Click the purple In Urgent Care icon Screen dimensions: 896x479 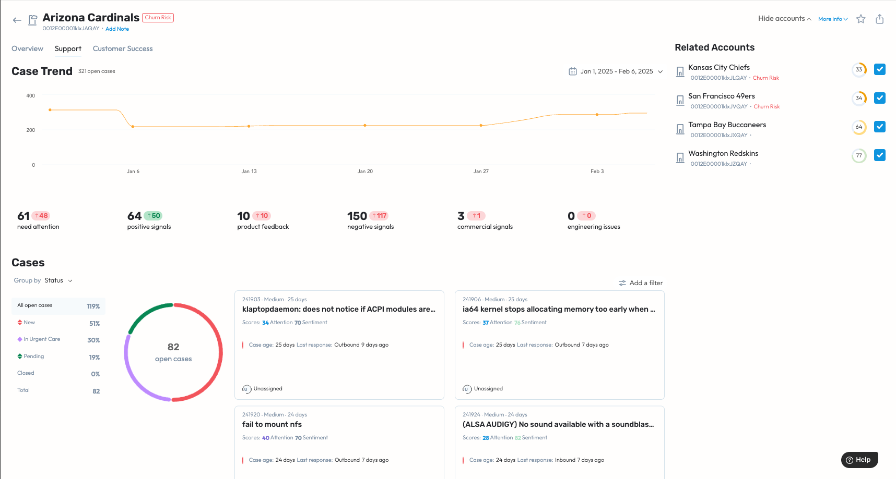(x=20, y=339)
